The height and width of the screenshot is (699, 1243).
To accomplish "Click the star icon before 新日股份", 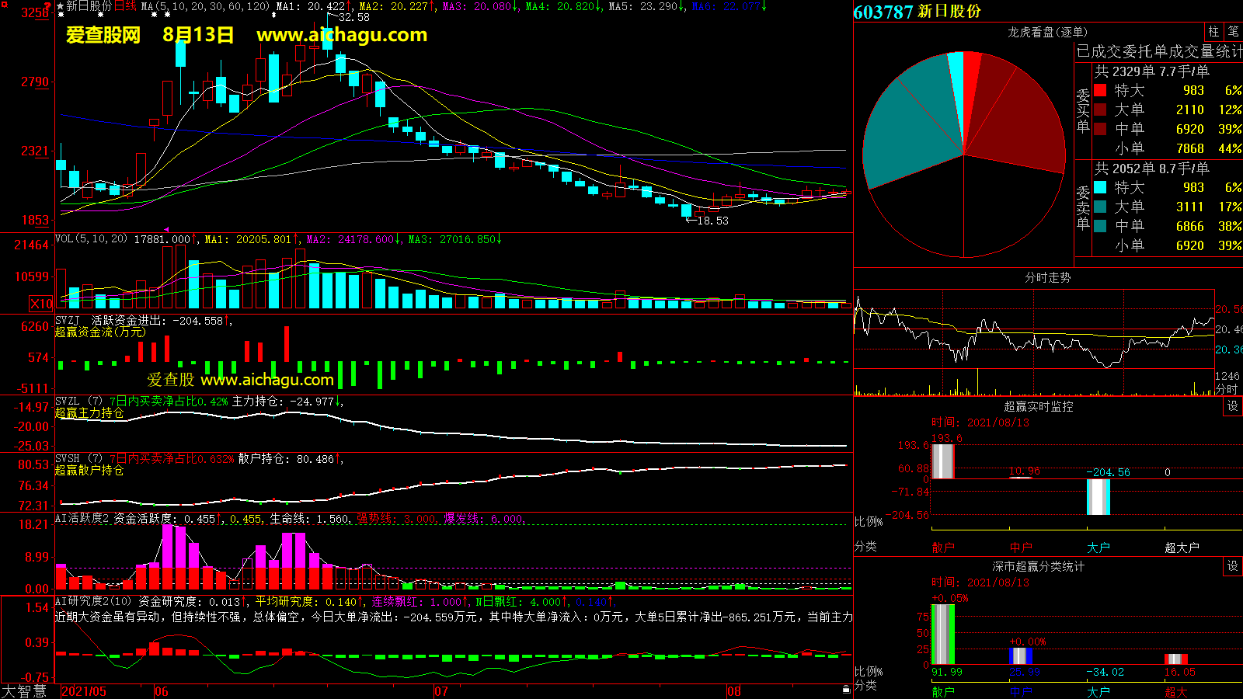I will click(61, 6).
